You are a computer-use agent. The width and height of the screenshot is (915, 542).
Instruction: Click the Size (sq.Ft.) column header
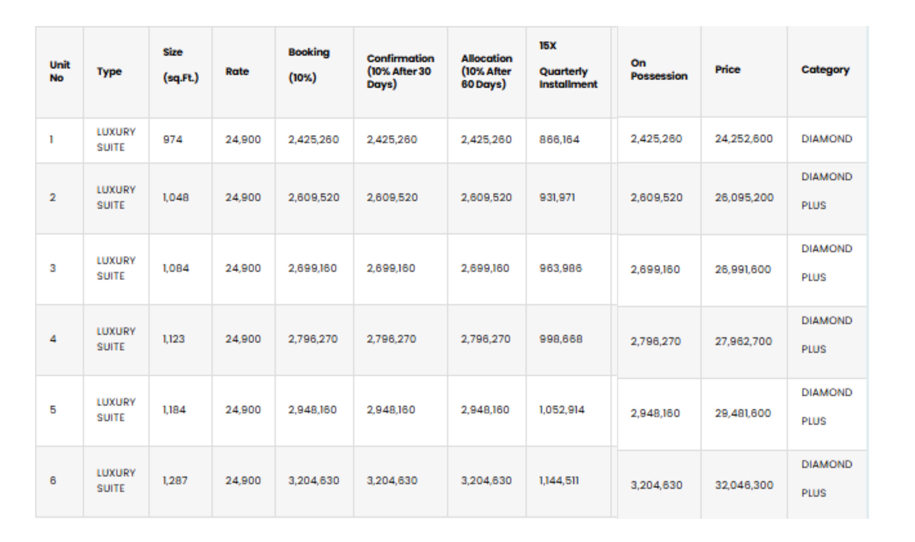[180, 65]
